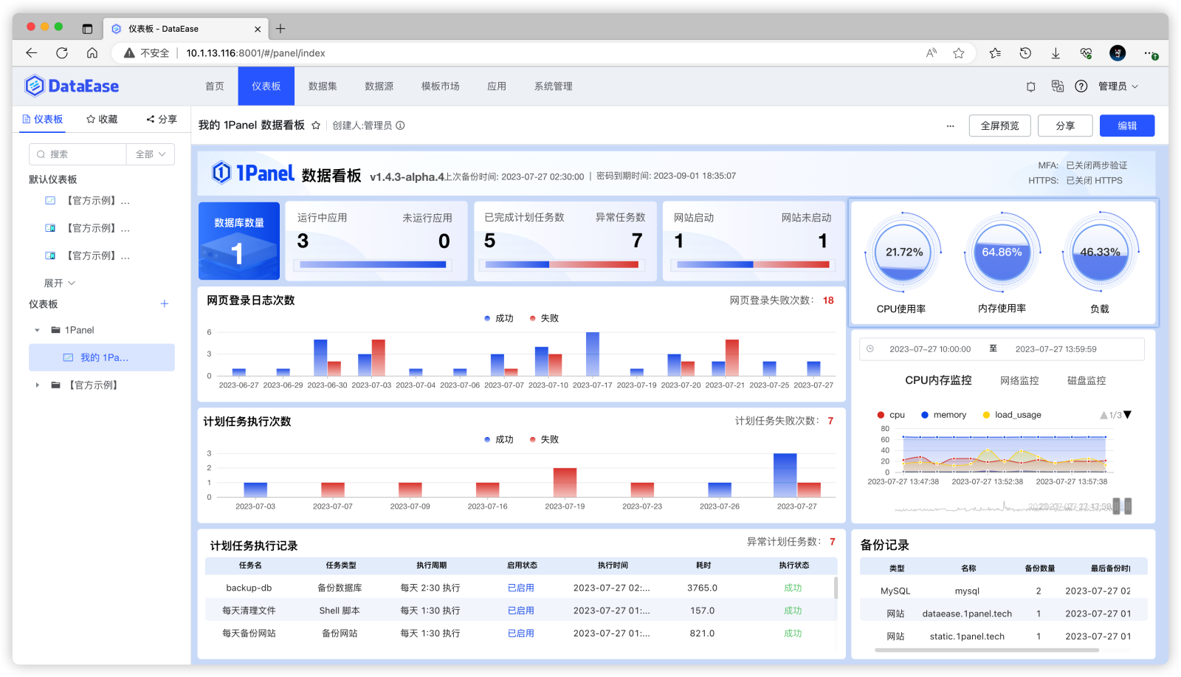
Task: Click the DataEase logo
Action: (72, 86)
